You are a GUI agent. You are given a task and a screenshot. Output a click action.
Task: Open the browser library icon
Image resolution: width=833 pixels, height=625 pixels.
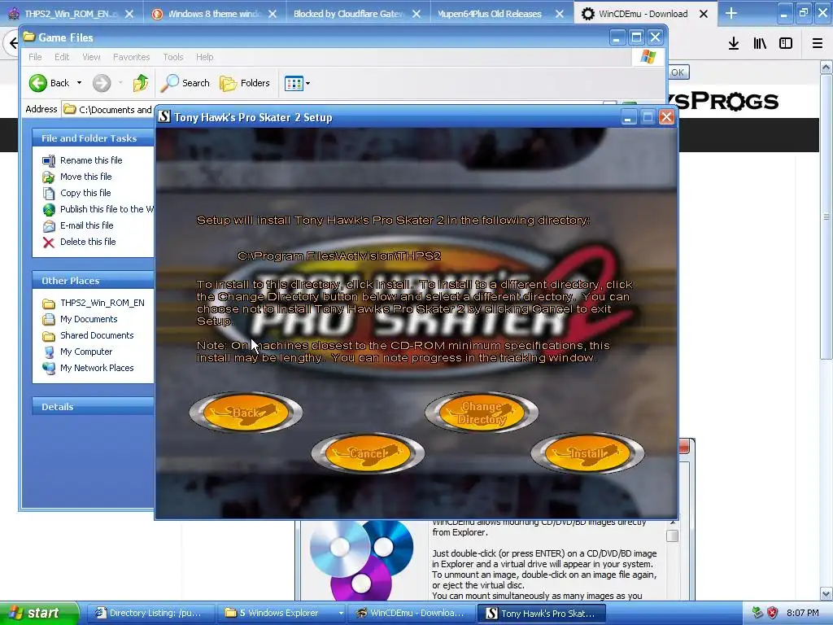(x=760, y=44)
